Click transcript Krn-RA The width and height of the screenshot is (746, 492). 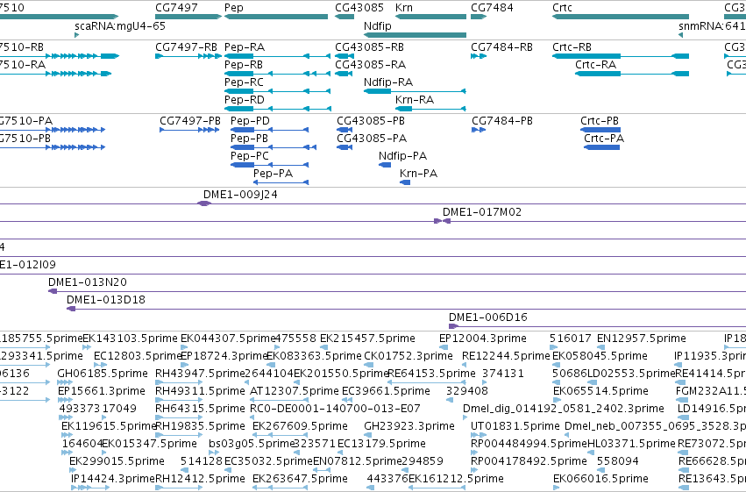(430, 109)
